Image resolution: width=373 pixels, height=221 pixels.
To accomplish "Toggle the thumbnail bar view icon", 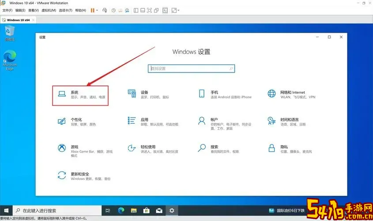I will pyautogui.click(x=143, y=11).
